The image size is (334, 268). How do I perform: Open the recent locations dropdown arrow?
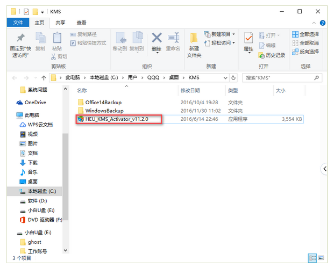tap(35, 78)
